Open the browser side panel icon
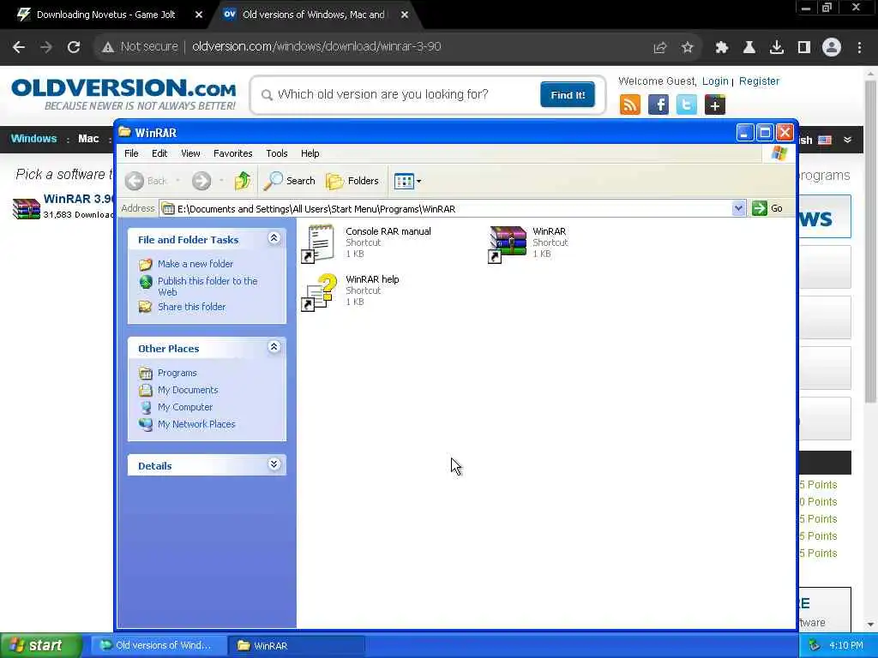Viewport: 878px width, 658px height. [x=804, y=48]
